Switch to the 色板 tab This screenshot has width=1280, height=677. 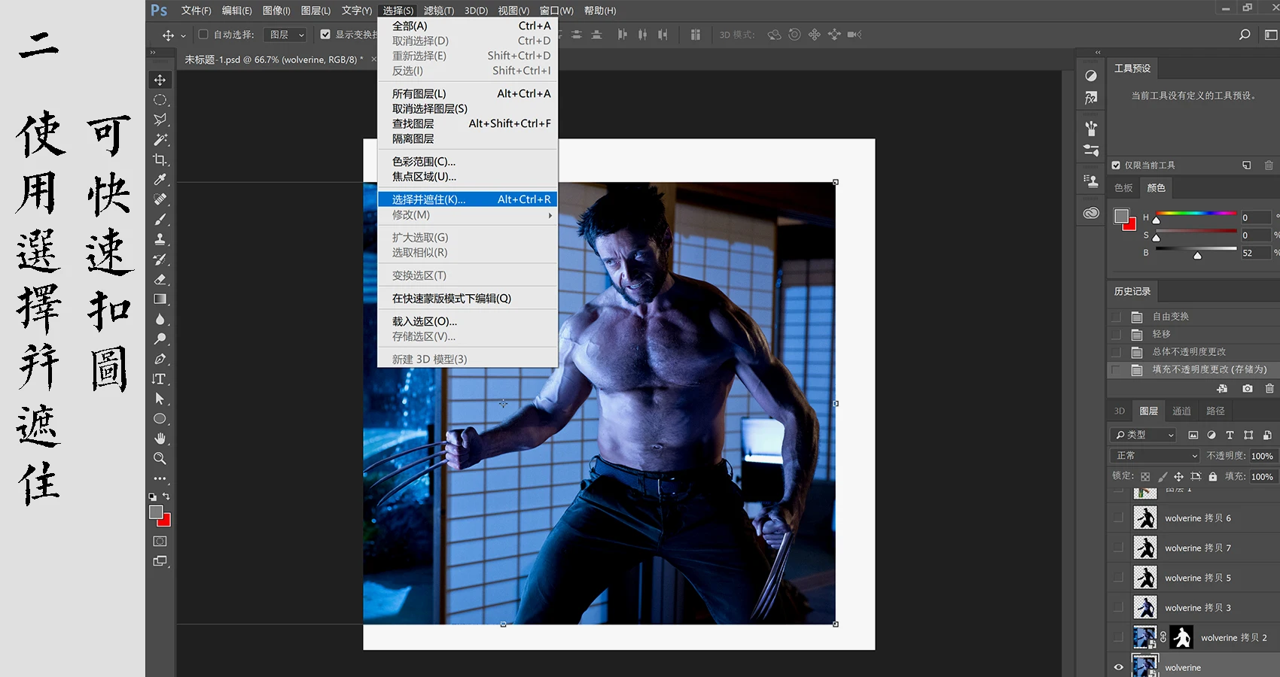(x=1123, y=188)
